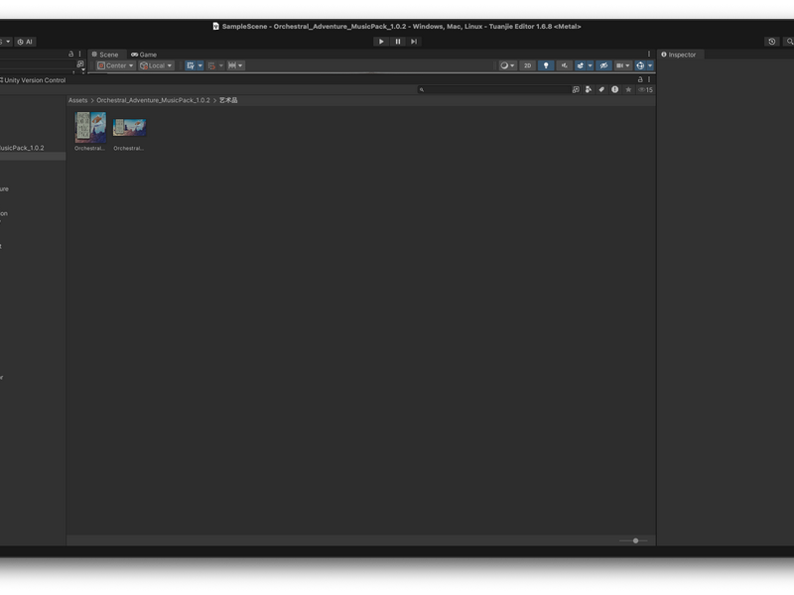Focus the Project panel search field
The height and width of the screenshot is (595, 794).
[x=493, y=89]
